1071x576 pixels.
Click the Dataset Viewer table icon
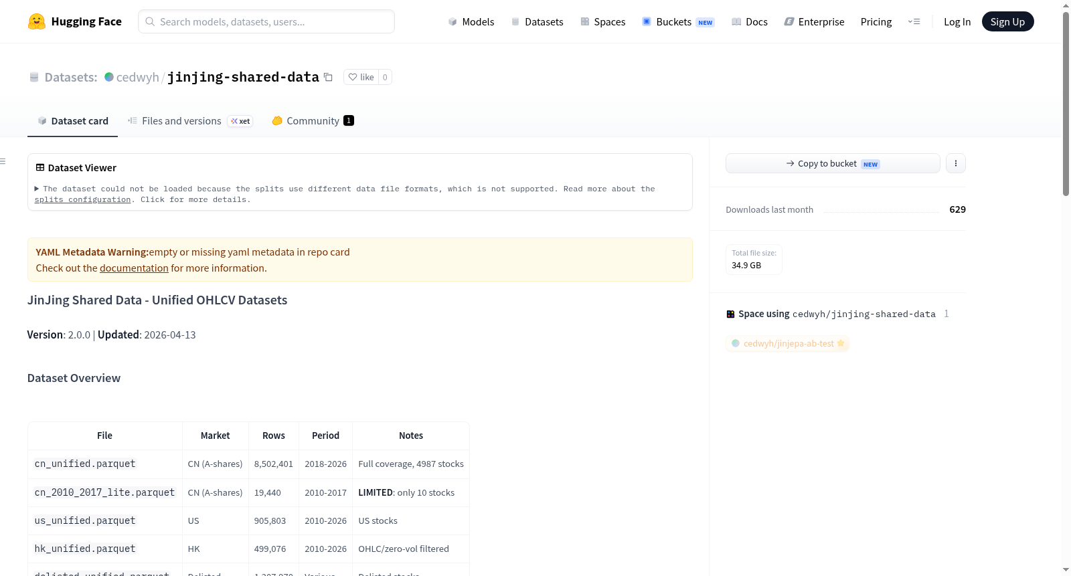click(40, 168)
